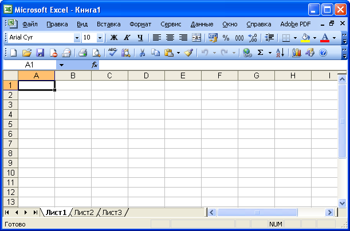Open Drawing toolbar icon
The image size is (350, 231).
[x=309, y=53]
